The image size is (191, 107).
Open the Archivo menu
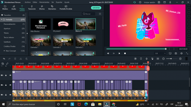pos(28,2)
